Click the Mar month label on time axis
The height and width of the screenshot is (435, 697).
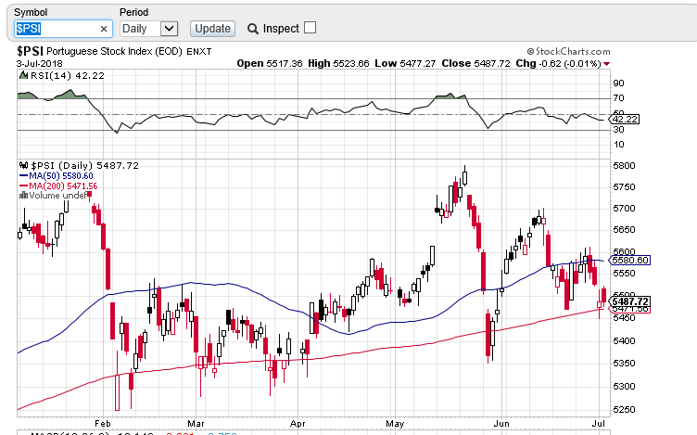click(196, 424)
